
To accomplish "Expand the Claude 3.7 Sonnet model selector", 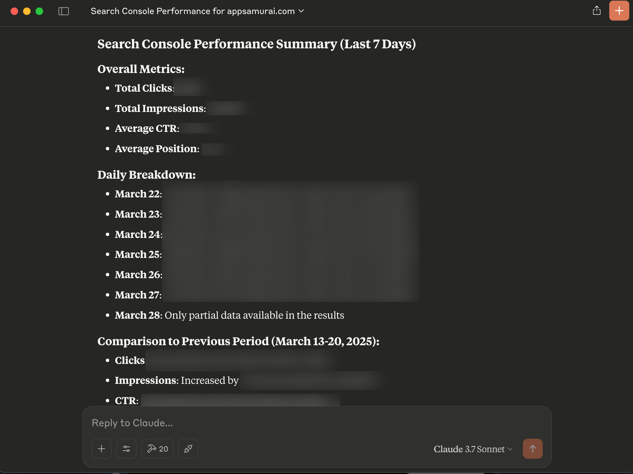I will [x=473, y=449].
